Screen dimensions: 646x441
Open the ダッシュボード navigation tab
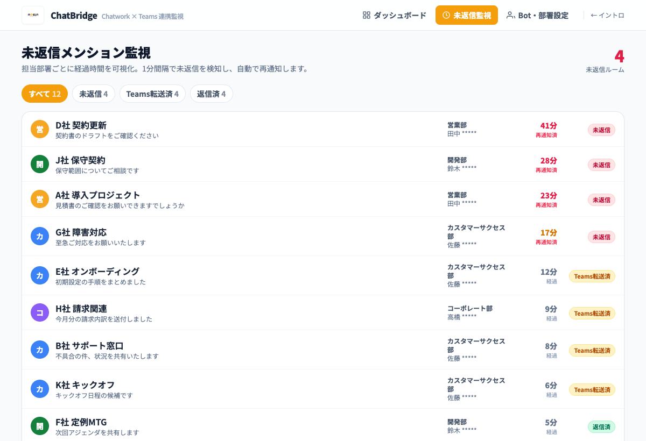pos(395,15)
